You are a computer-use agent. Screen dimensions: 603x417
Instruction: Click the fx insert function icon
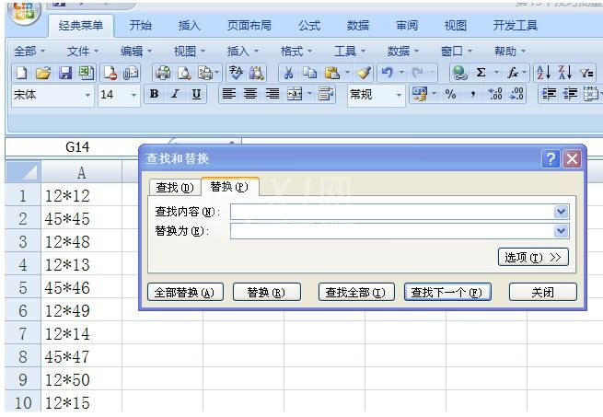click(512, 73)
